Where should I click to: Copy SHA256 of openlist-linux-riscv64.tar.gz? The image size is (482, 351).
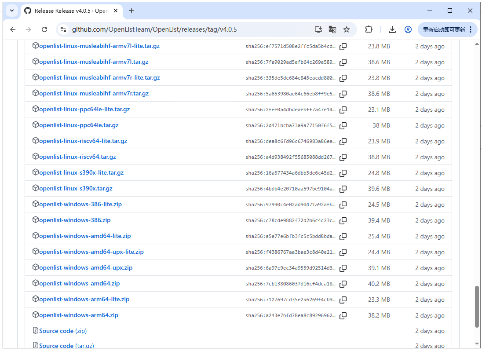[343, 157]
